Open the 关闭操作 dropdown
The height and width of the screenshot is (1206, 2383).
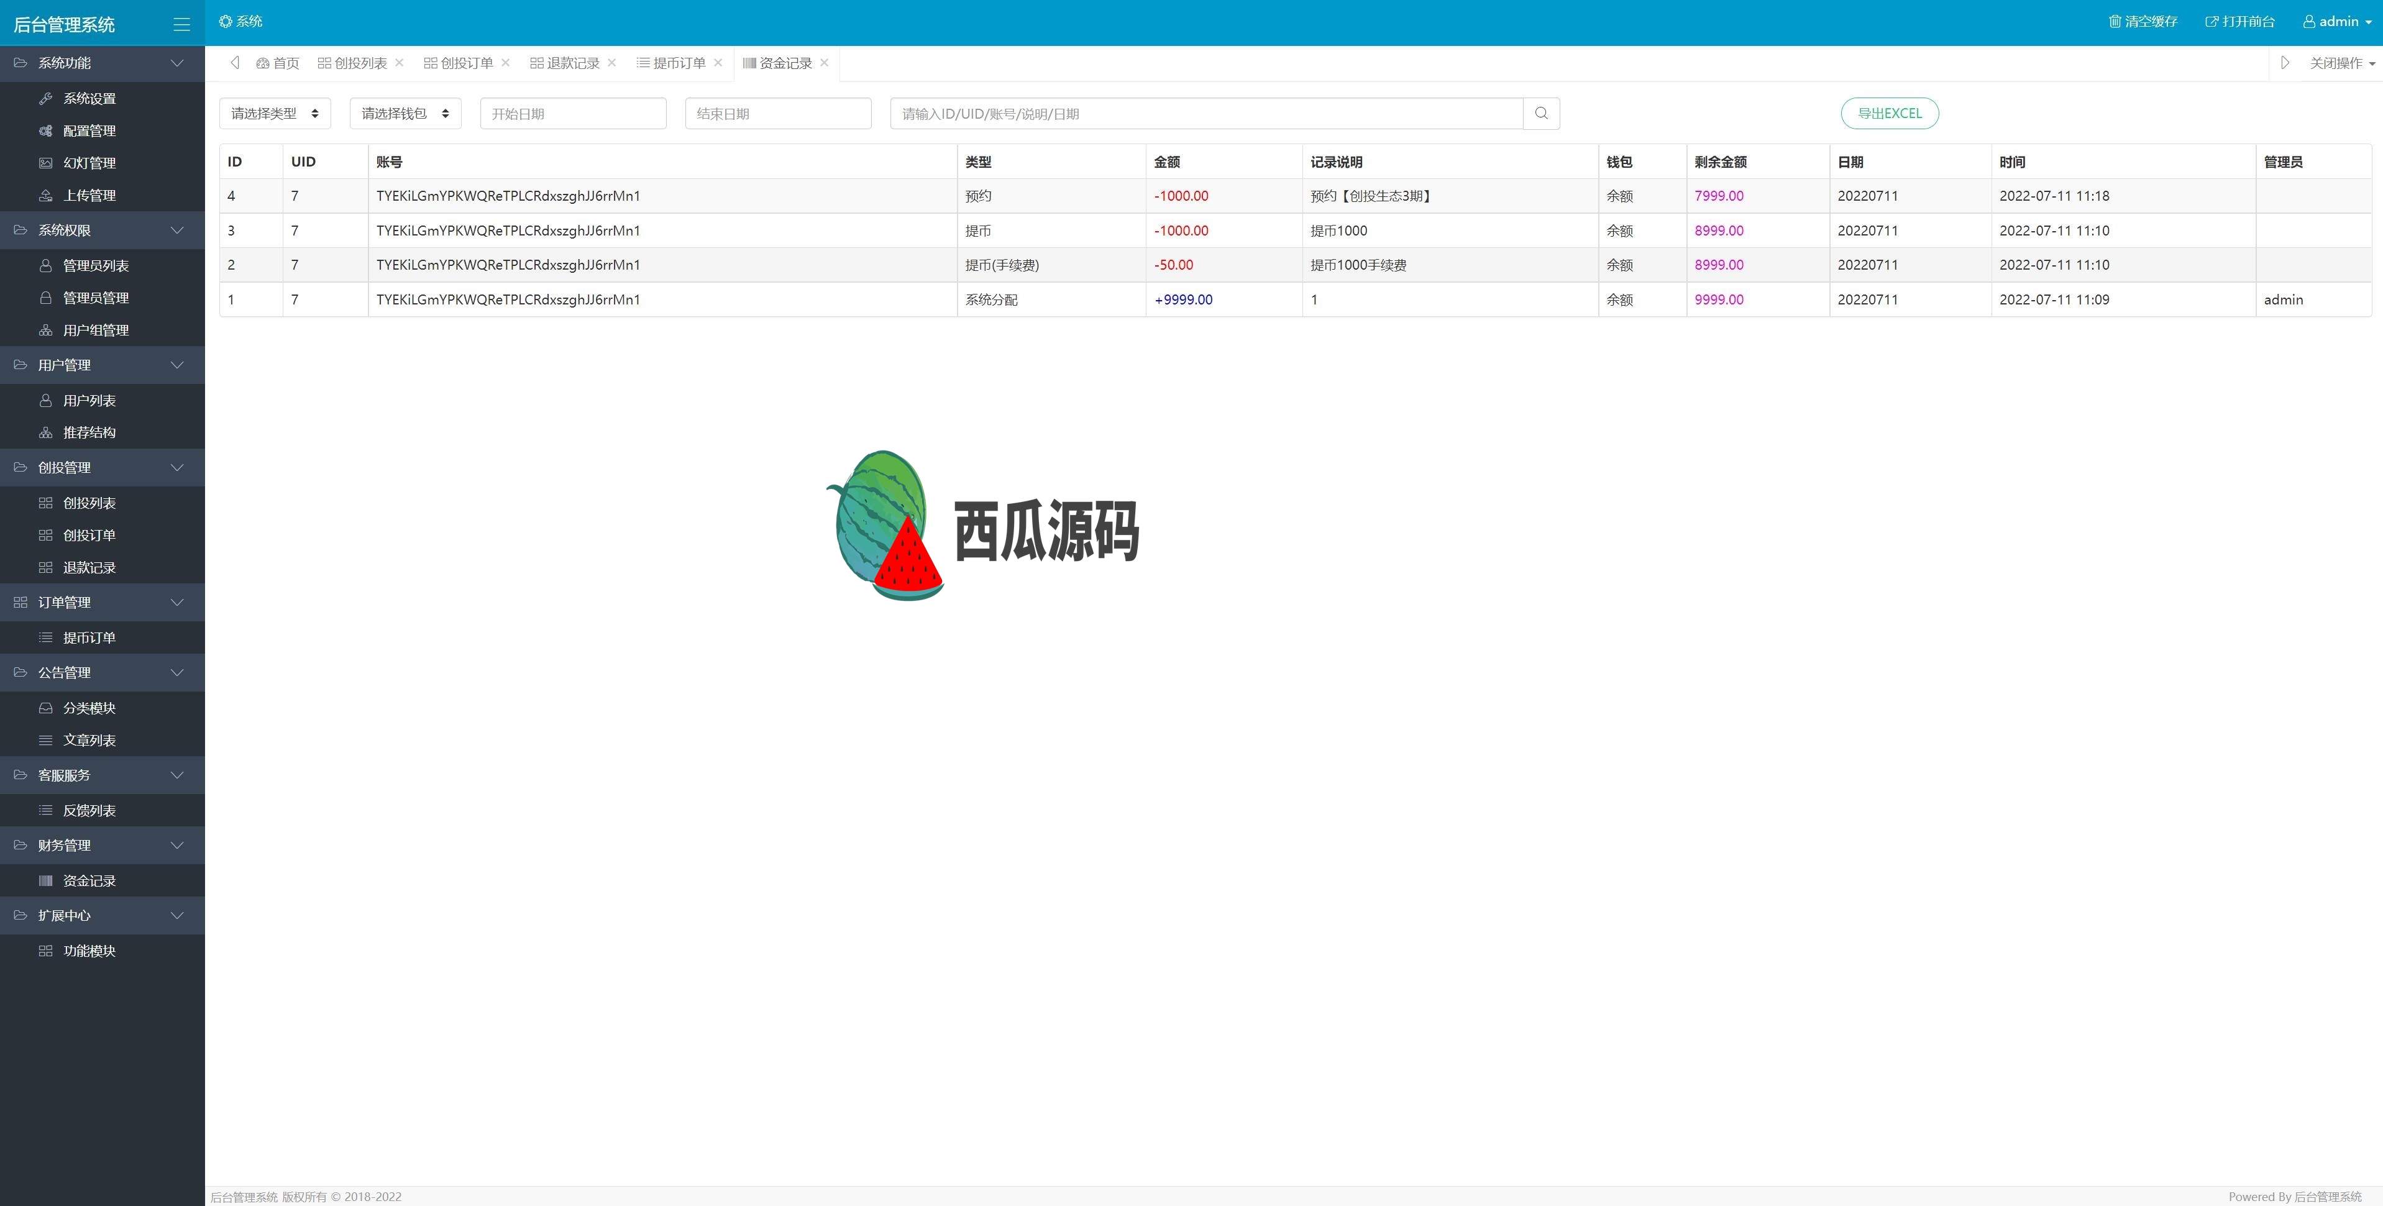[x=2342, y=63]
